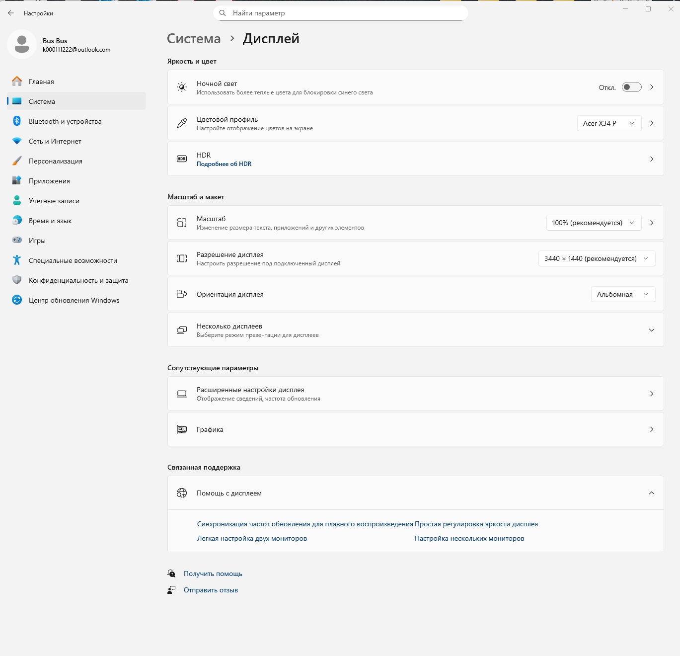Viewport: 680px width, 656px height.
Task: Toggle the Night light switch
Action: (631, 87)
